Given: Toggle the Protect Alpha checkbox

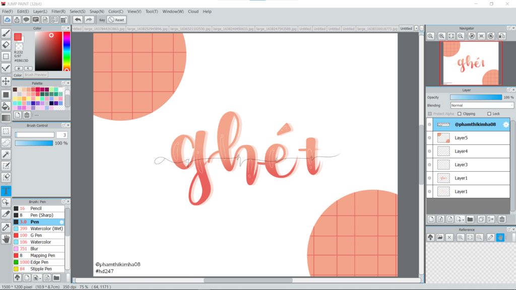Looking at the screenshot, I should tap(430, 114).
